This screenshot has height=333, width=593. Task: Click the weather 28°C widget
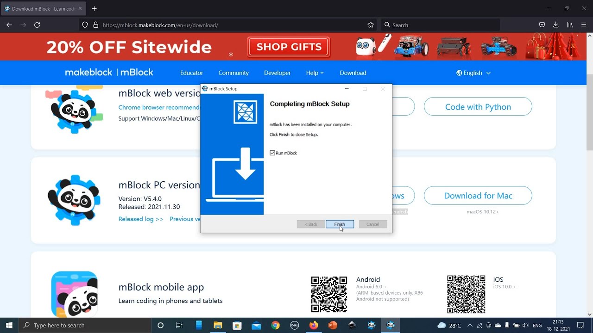click(x=449, y=325)
